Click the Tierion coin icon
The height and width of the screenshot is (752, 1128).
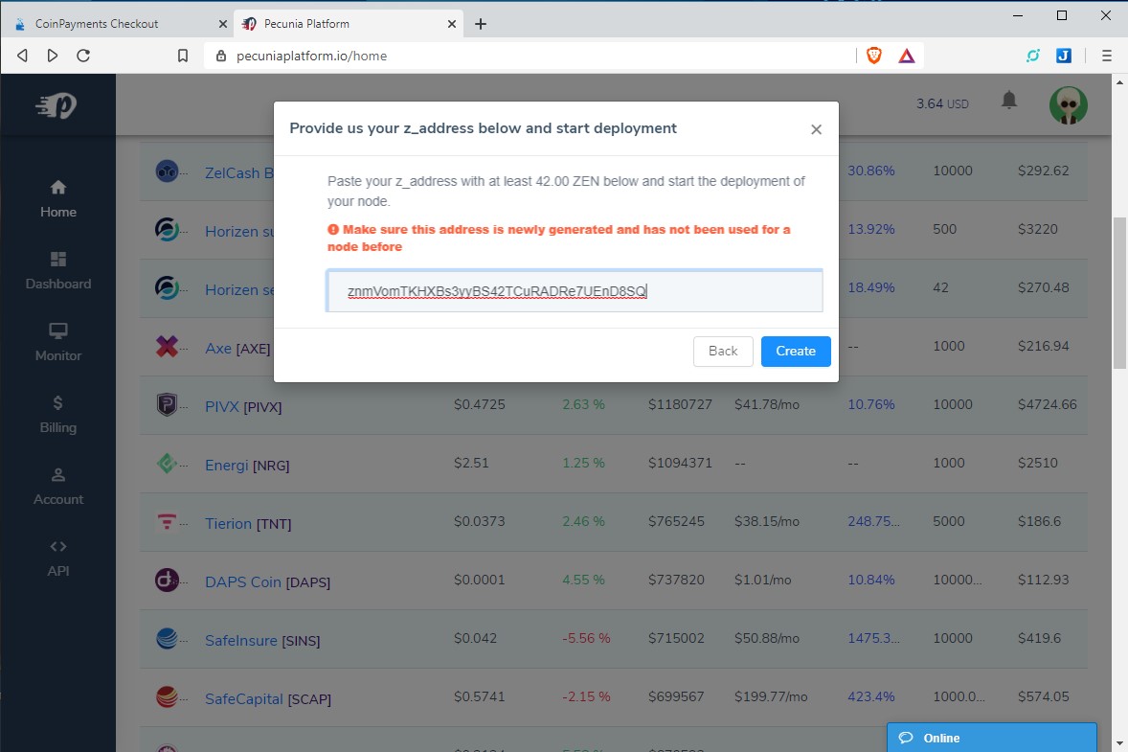167,521
